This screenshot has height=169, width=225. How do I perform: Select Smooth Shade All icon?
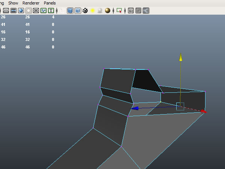pyautogui.click(x=70, y=11)
